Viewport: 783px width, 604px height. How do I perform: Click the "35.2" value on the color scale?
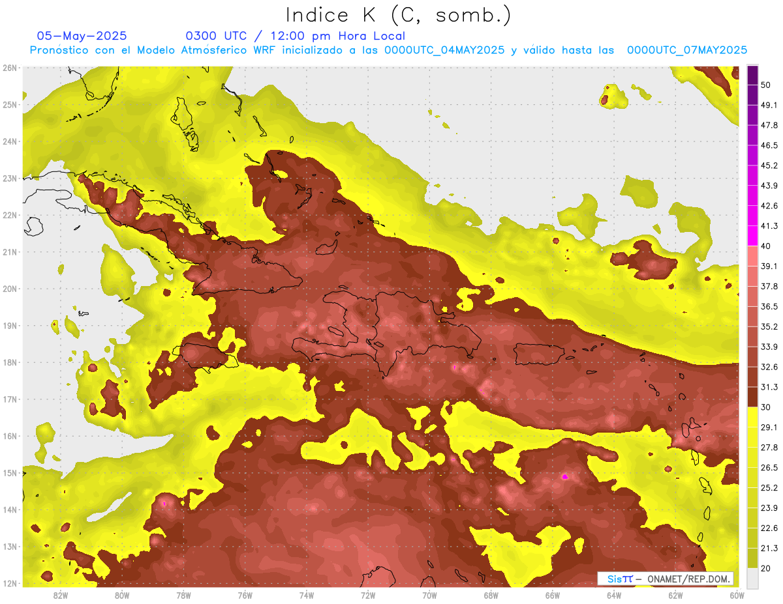769,326
